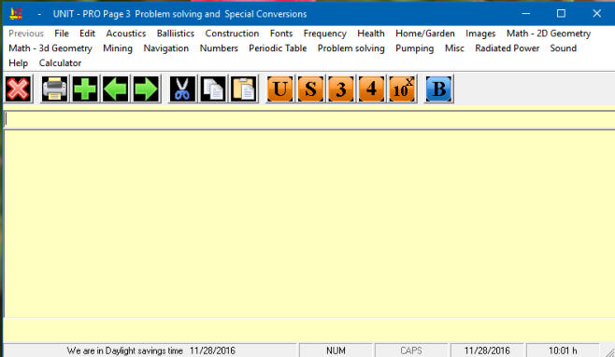The height and width of the screenshot is (357, 615).
Task: Go back with green left arrow
Action: pyautogui.click(x=115, y=89)
